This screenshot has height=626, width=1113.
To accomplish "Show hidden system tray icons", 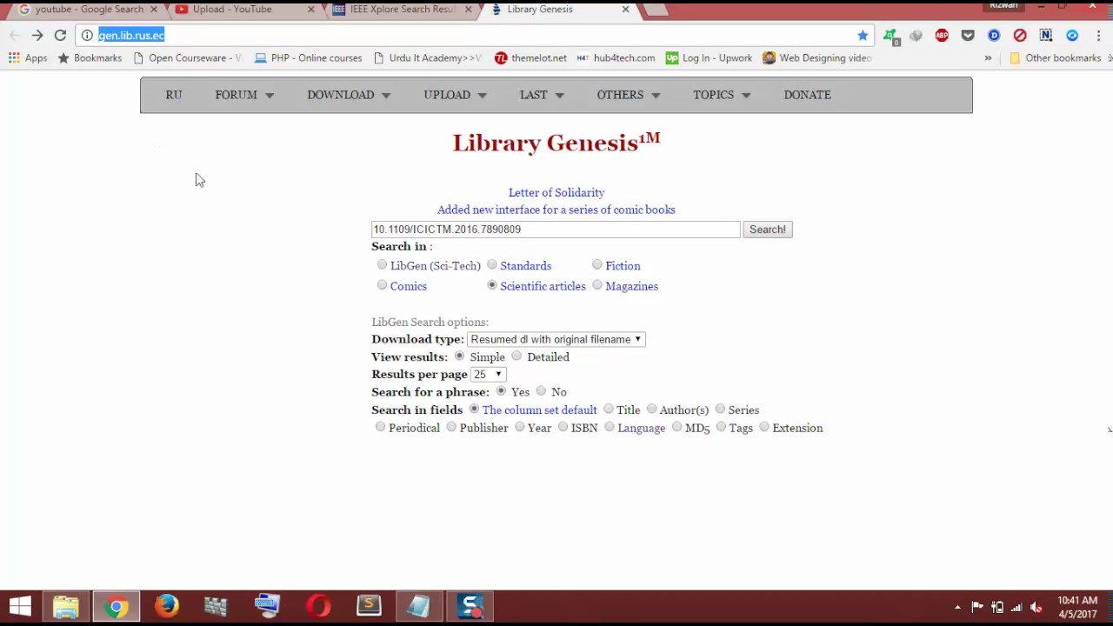I will pos(957,607).
